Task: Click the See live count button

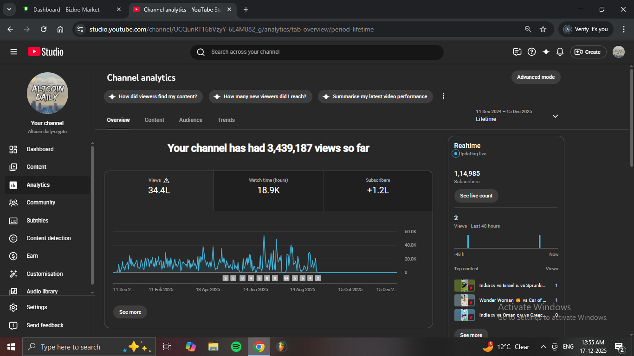Action: [476, 196]
